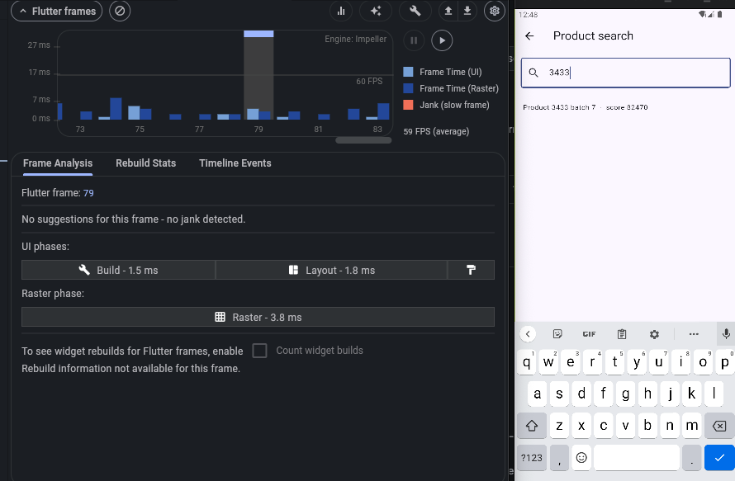Viewport: 735px width, 481px height.
Task: Switch to ?123 symbols keyboard
Action: pyautogui.click(x=532, y=458)
